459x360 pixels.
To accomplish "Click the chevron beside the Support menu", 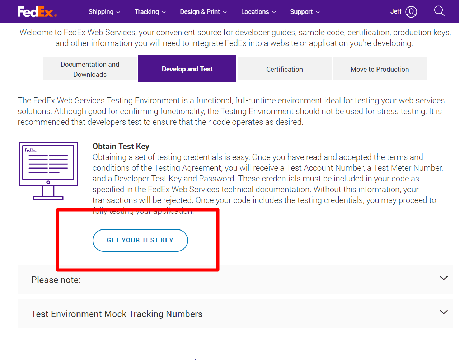I will [x=318, y=12].
